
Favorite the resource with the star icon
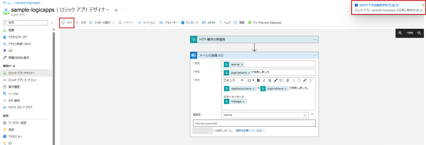(116, 10)
